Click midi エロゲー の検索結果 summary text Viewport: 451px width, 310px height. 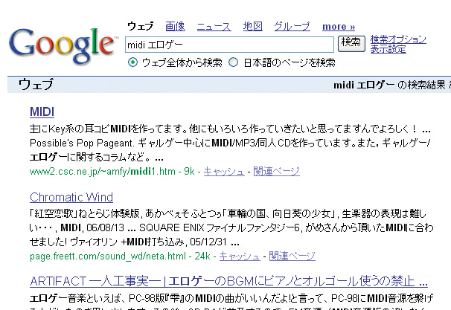(390, 85)
